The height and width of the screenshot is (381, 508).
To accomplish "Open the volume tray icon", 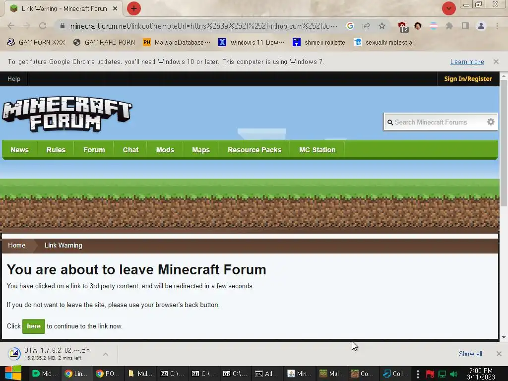I will tap(453, 374).
